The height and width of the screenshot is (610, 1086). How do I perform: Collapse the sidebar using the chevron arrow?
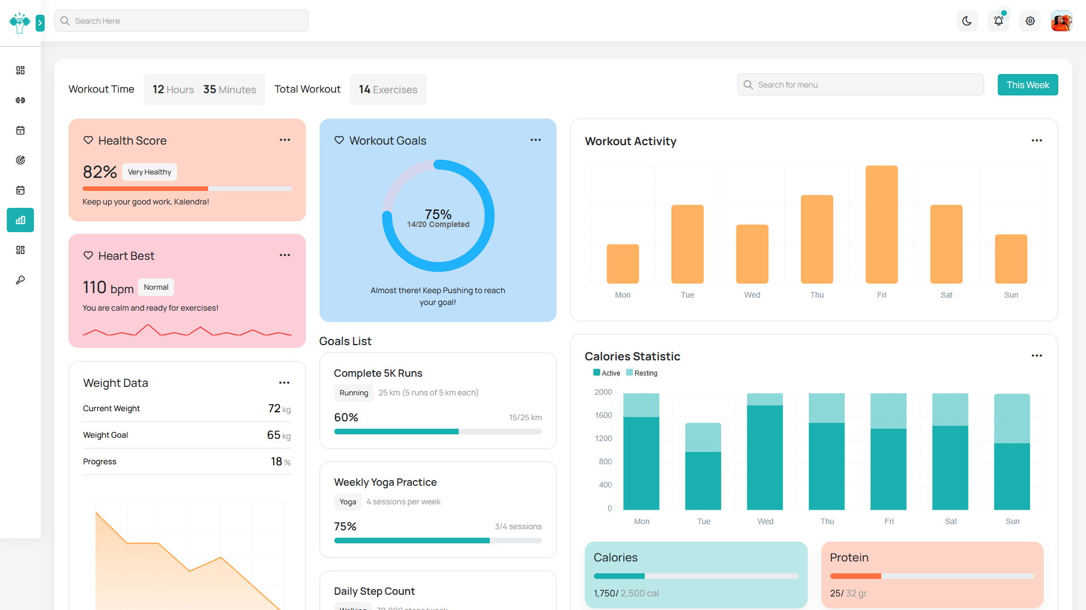[40, 24]
